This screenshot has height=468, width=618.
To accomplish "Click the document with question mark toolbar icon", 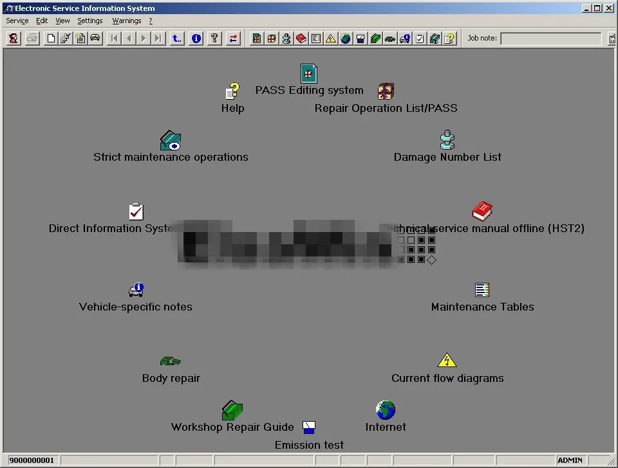I will [449, 38].
